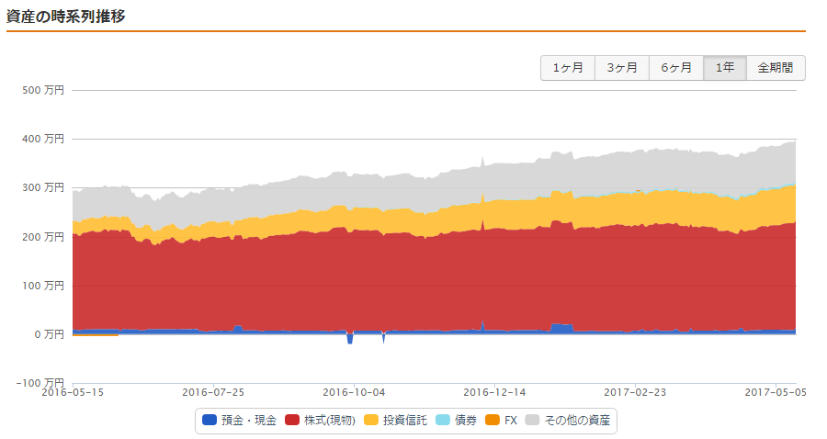The width and height of the screenshot is (827, 439).
Task: Click その他の資産 gray legend swatch
Action: point(533,420)
